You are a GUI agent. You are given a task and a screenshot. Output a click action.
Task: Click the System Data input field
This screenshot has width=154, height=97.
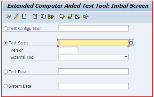coord(93,86)
